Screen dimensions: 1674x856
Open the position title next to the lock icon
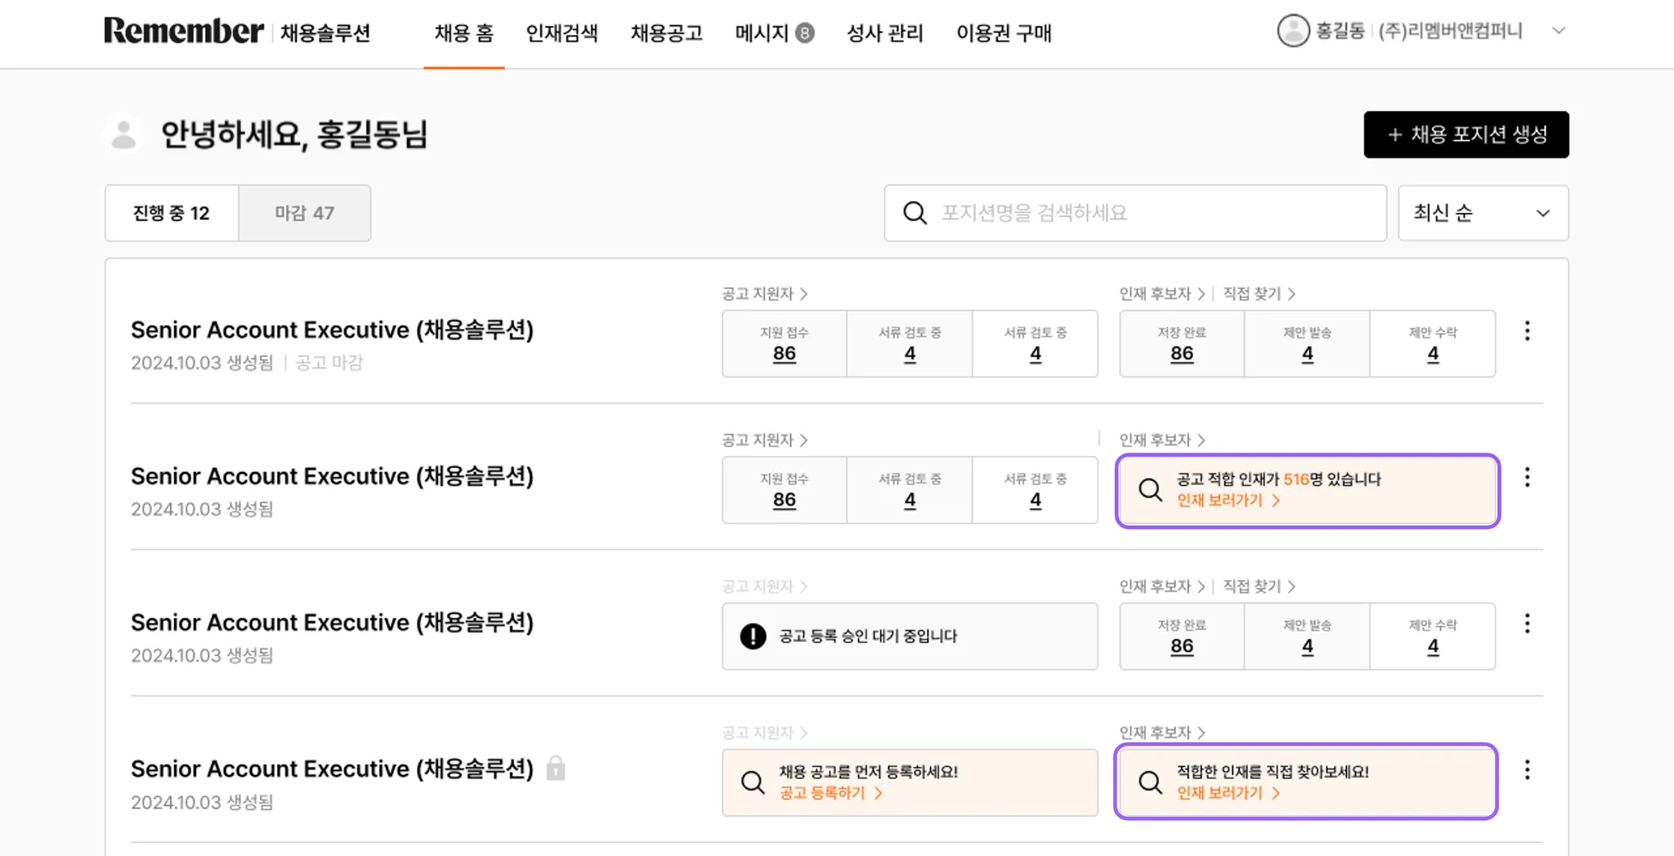click(332, 769)
